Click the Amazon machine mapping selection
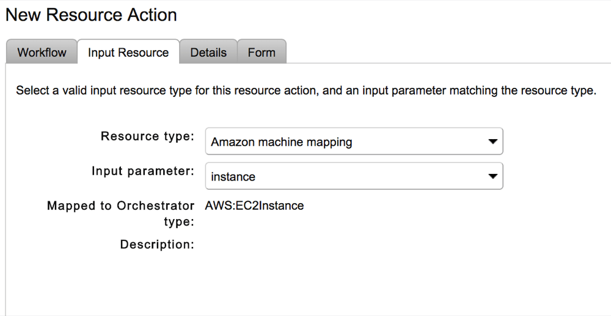This screenshot has height=316, width=611. 282,142
